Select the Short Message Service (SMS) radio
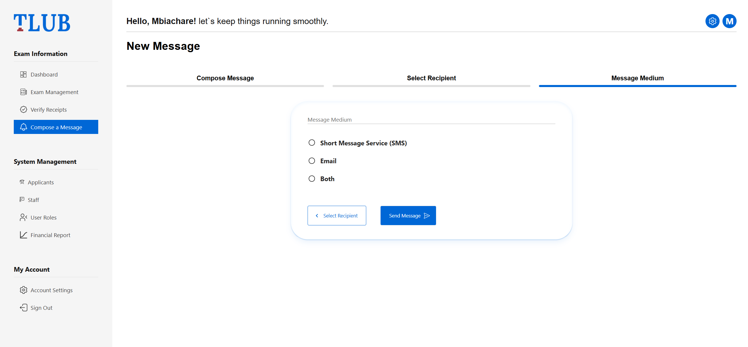Screen dimensions: 748x347 312,143
